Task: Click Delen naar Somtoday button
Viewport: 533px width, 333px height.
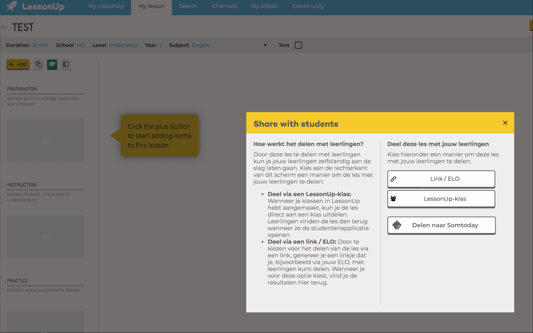Action: click(441, 225)
